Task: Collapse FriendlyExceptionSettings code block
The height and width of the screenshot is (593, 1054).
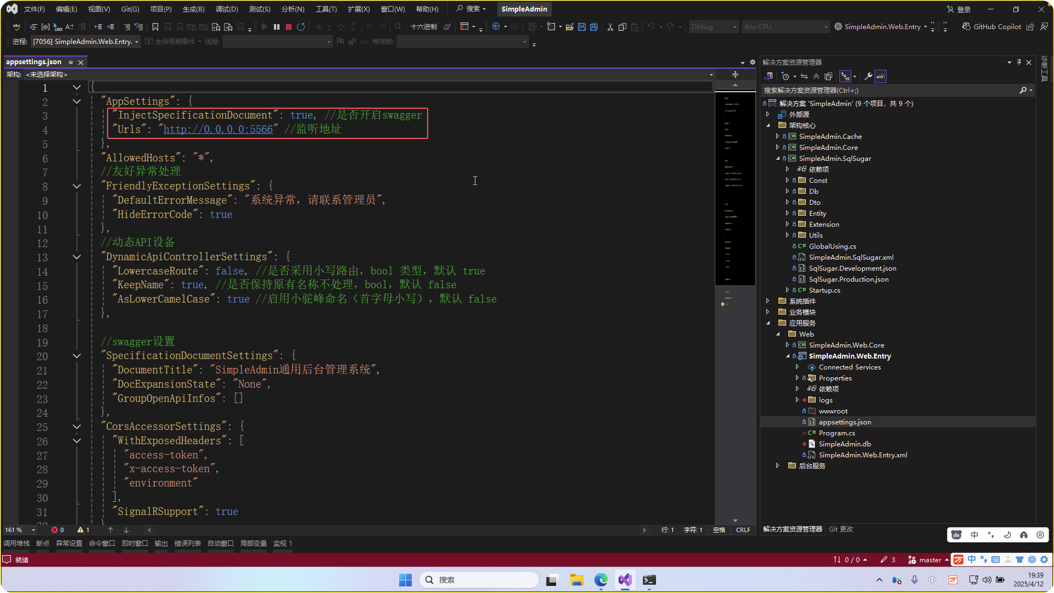Action: [x=77, y=186]
